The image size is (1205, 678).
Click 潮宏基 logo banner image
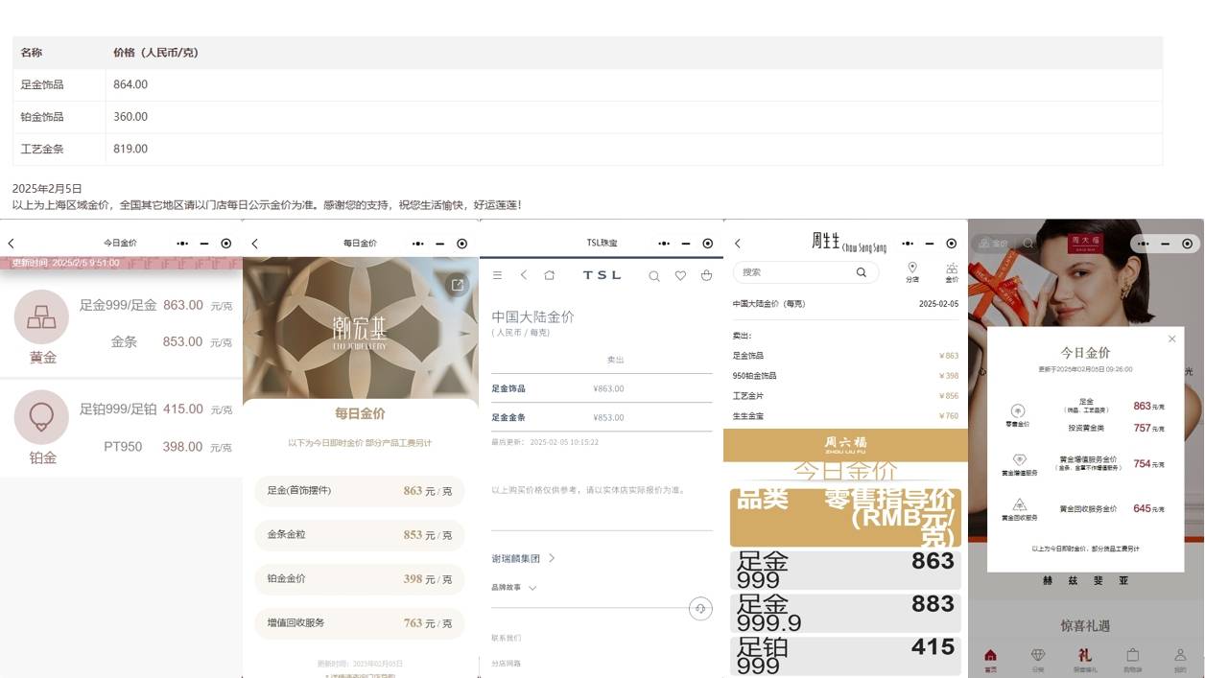[360, 328]
